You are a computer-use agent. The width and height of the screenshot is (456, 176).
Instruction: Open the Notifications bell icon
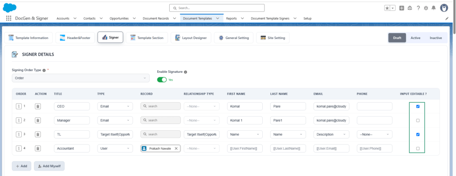pyautogui.click(x=434, y=8)
